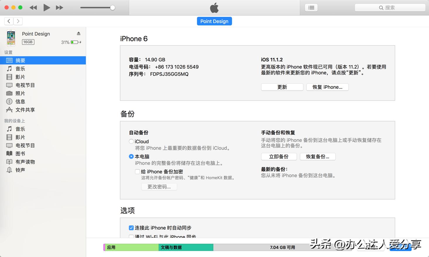Open the 图书 section under 我的设备上

coord(20,153)
